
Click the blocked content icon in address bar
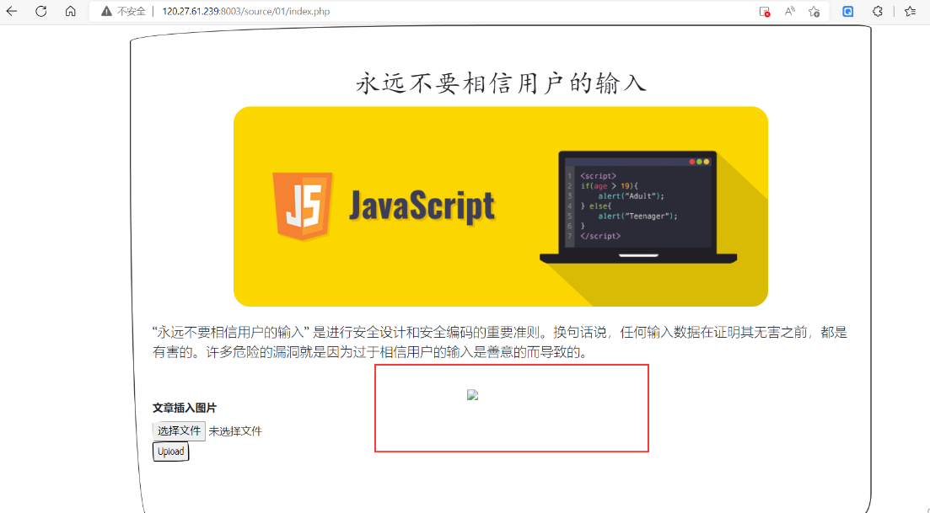765,11
